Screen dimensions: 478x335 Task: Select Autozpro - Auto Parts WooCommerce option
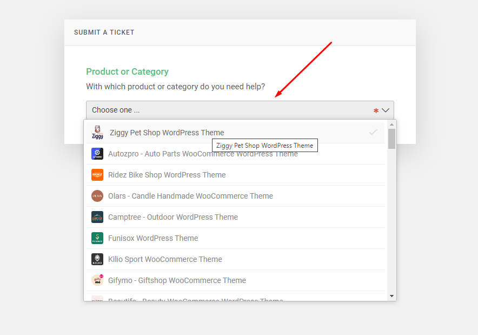click(203, 154)
